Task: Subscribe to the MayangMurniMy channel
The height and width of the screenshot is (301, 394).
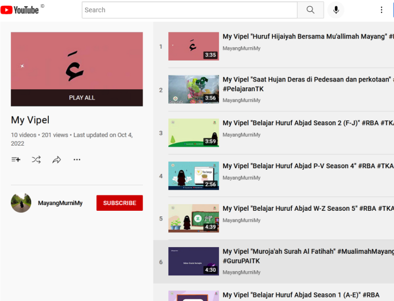Action: click(x=120, y=203)
